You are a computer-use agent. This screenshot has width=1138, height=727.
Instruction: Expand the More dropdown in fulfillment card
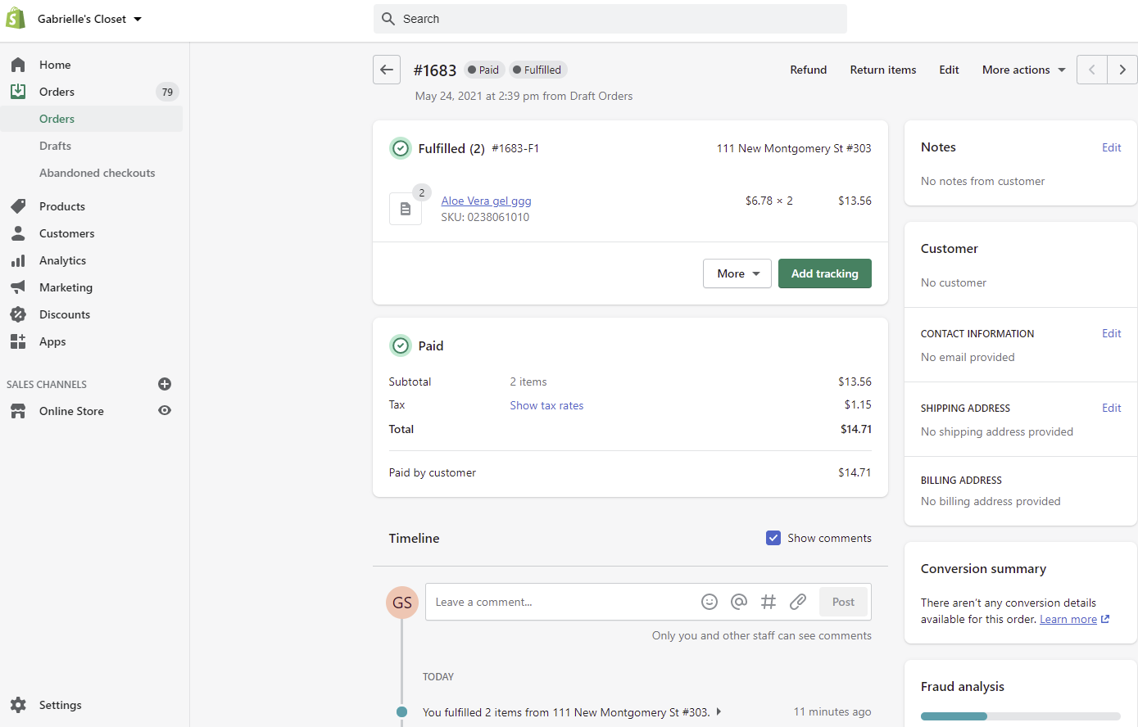(737, 273)
